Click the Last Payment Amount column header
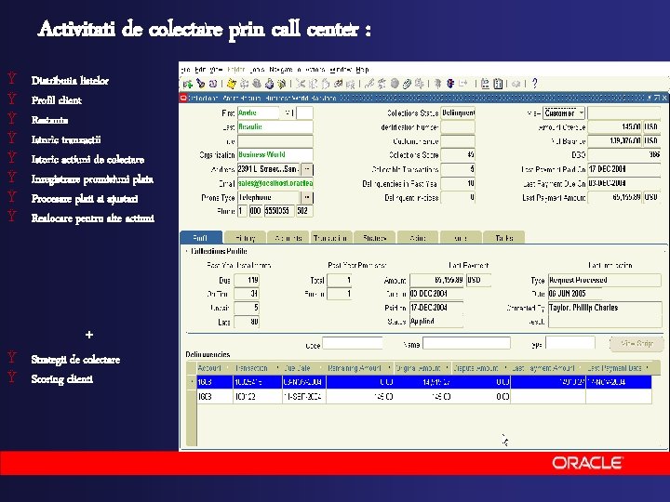Image resolution: width=670 pixels, height=502 pixels. (548, 368)
